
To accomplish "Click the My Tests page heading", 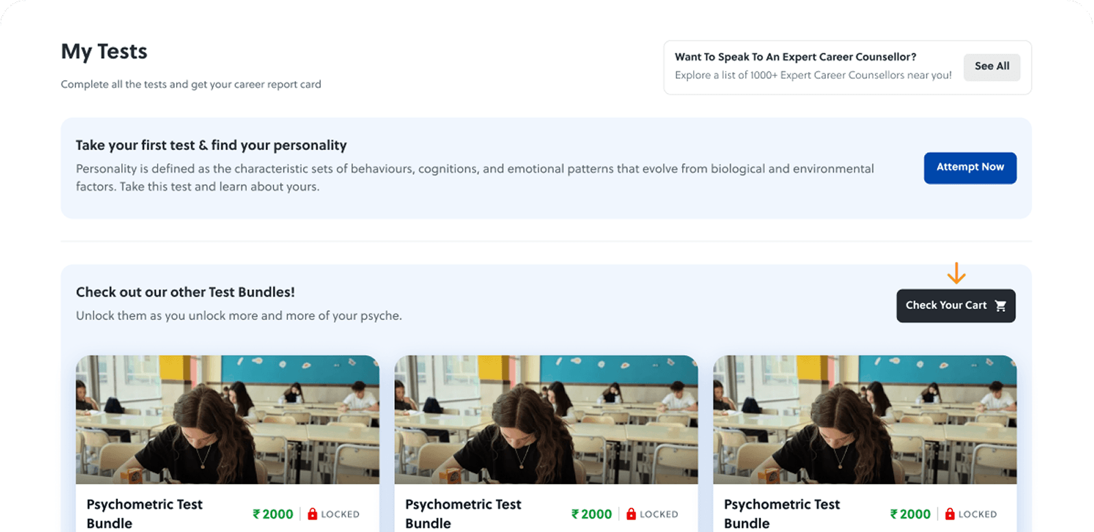I will [104, 51].
